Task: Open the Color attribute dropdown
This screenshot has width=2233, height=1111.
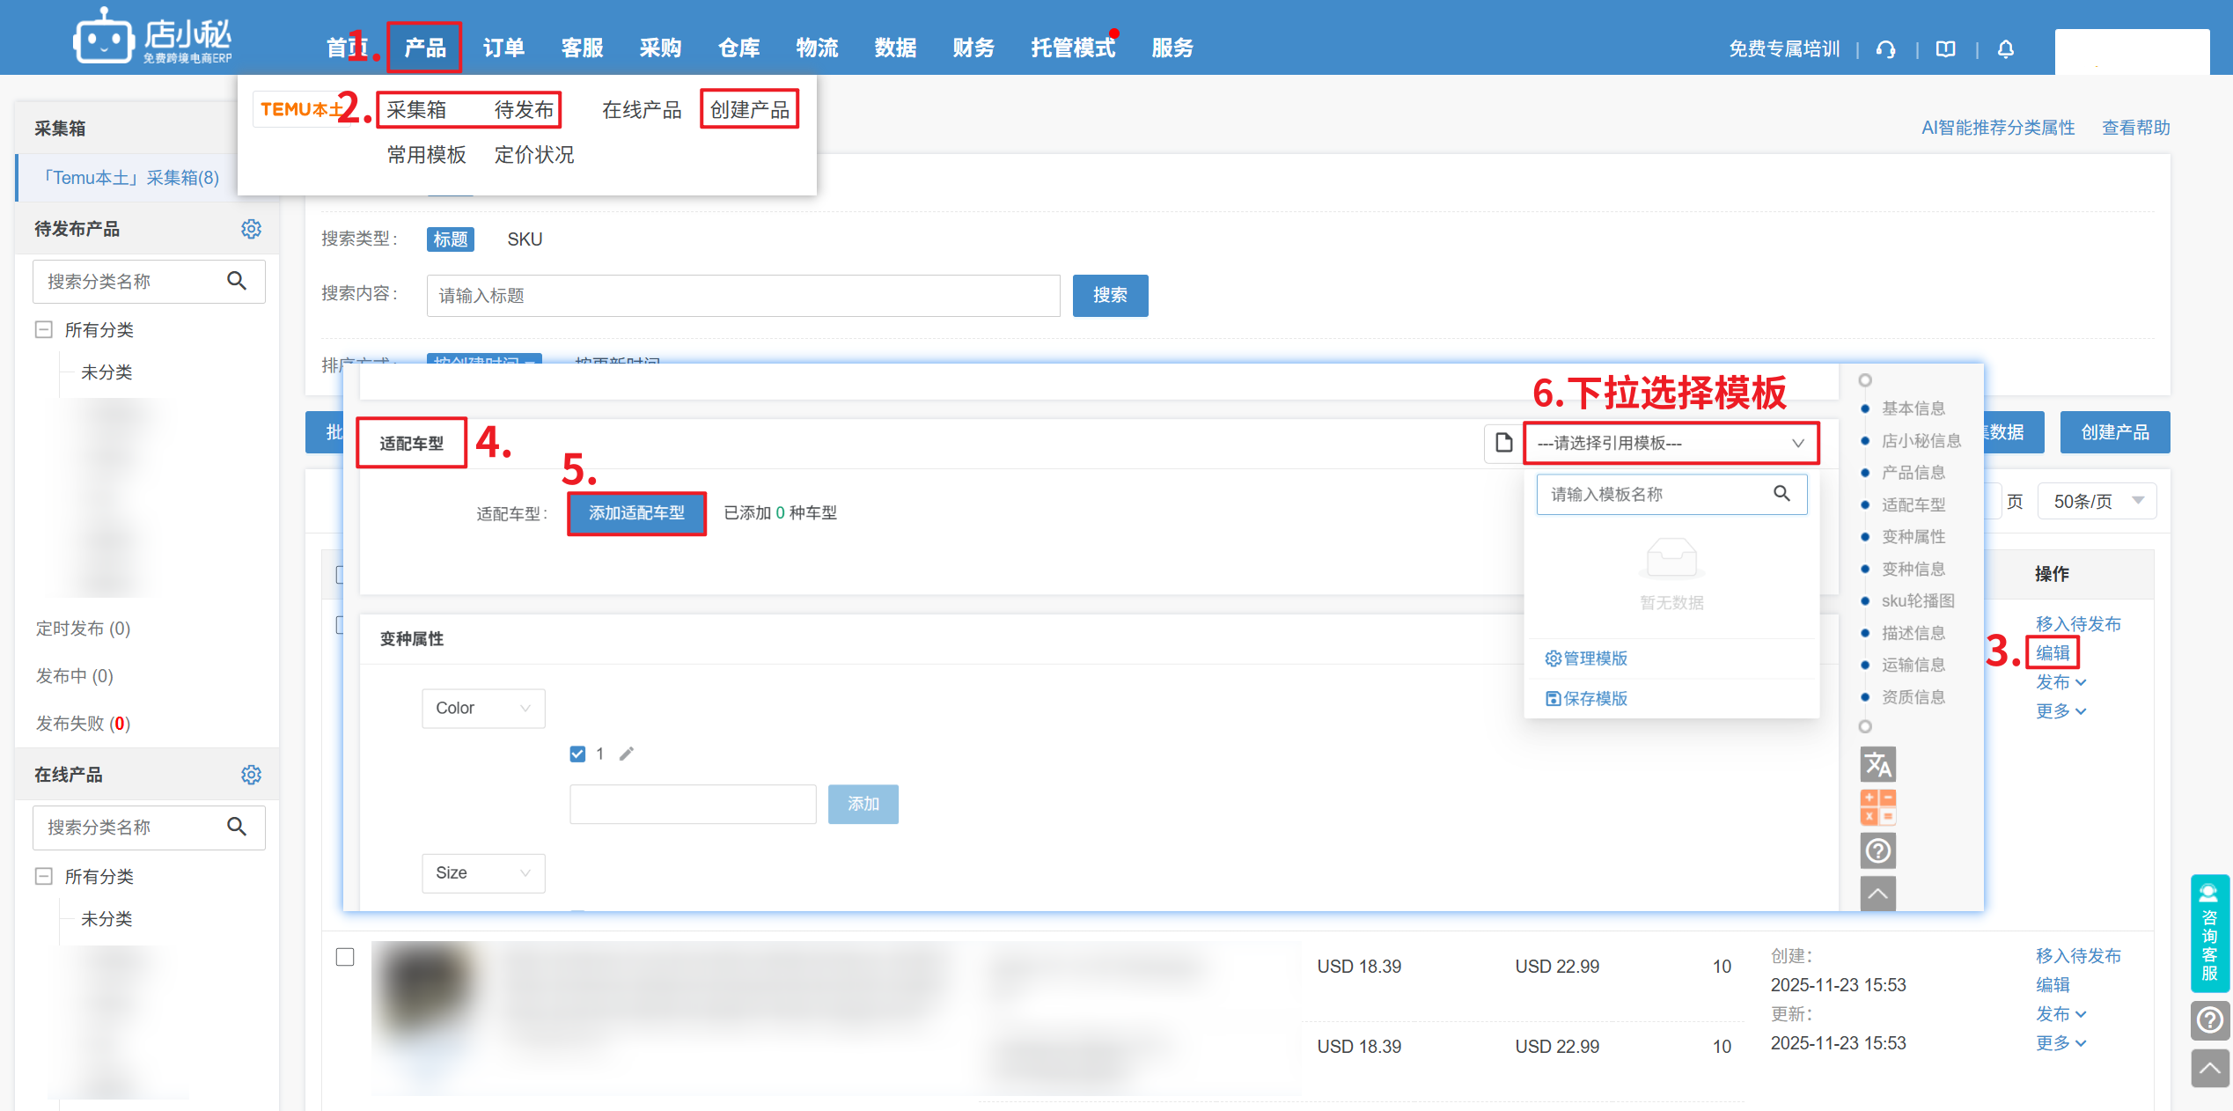Action: tap(483, 709)
